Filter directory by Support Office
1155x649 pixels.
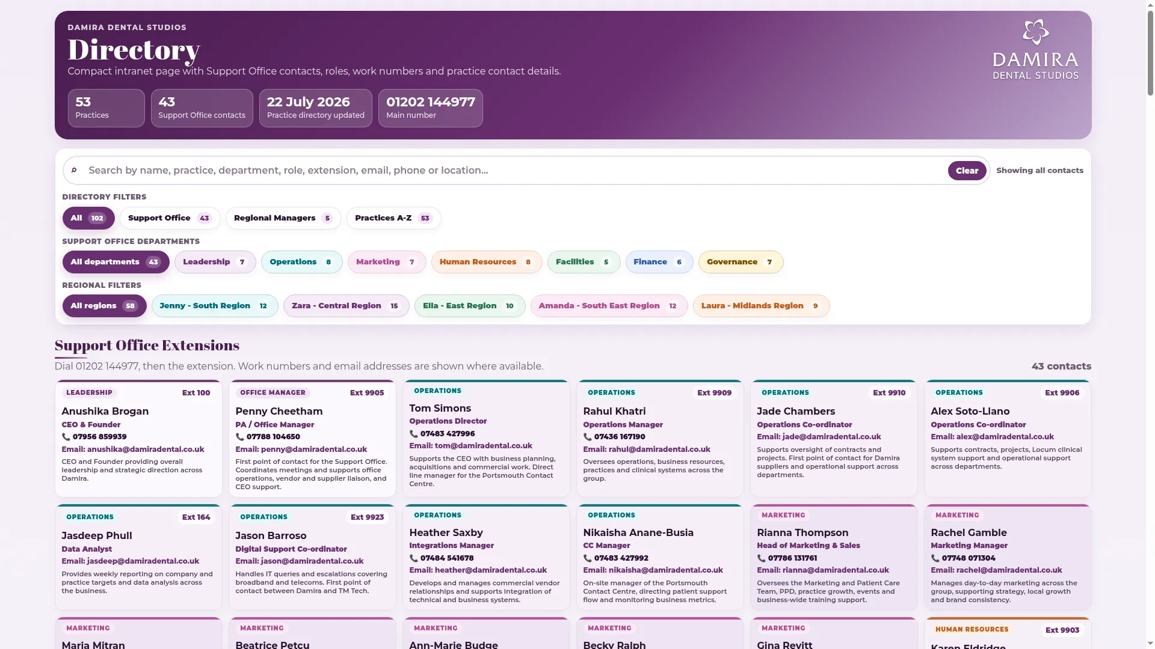point(170,218)
